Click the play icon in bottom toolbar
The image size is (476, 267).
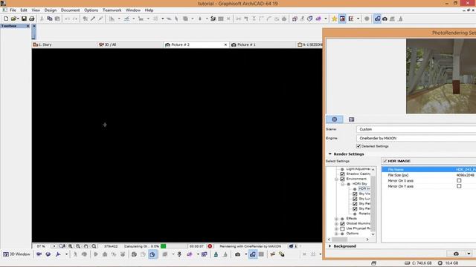click(96, 254)
